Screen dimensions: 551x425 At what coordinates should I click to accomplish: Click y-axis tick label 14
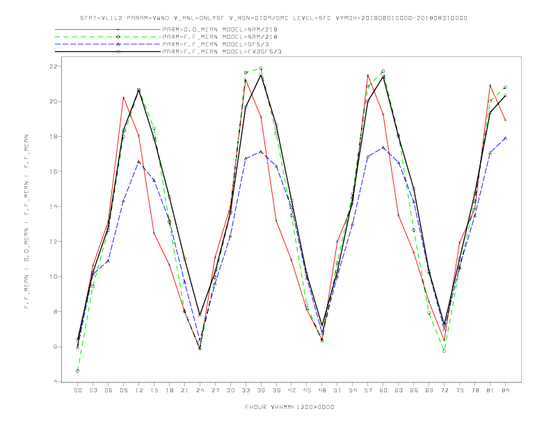point(54,206)
